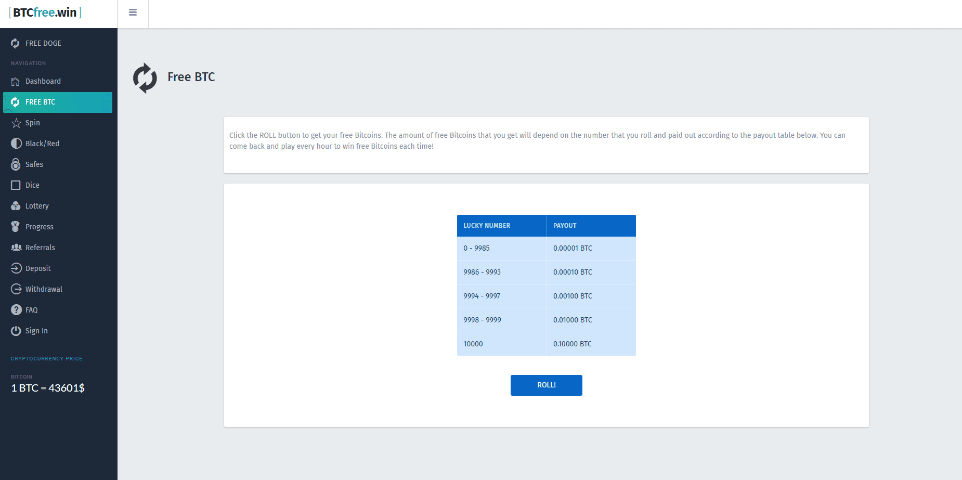The height and width of the screenshot is (480, 962).
Task: Open the FREE DOGE sidebar item
Action: pyautogui.click(x=43, y=43)
